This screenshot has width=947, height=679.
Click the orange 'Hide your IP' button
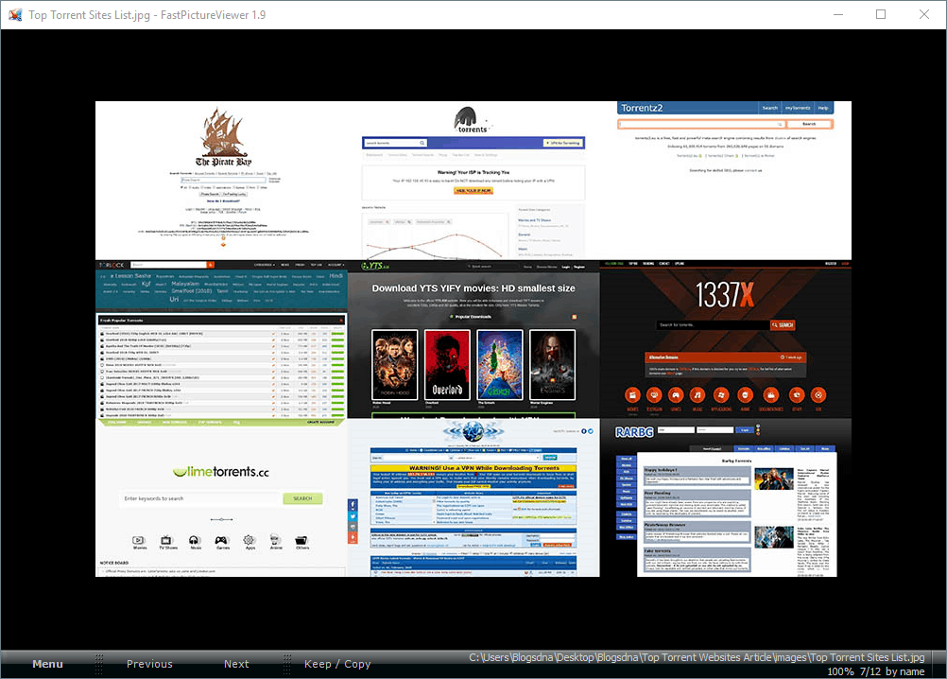[473, 190]
